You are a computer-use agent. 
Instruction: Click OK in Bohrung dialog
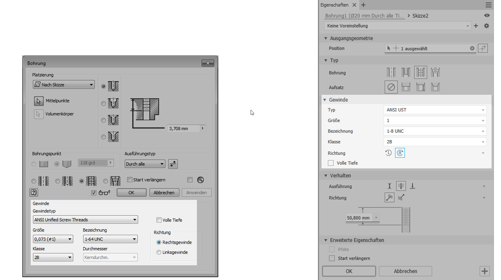point(131,193)
